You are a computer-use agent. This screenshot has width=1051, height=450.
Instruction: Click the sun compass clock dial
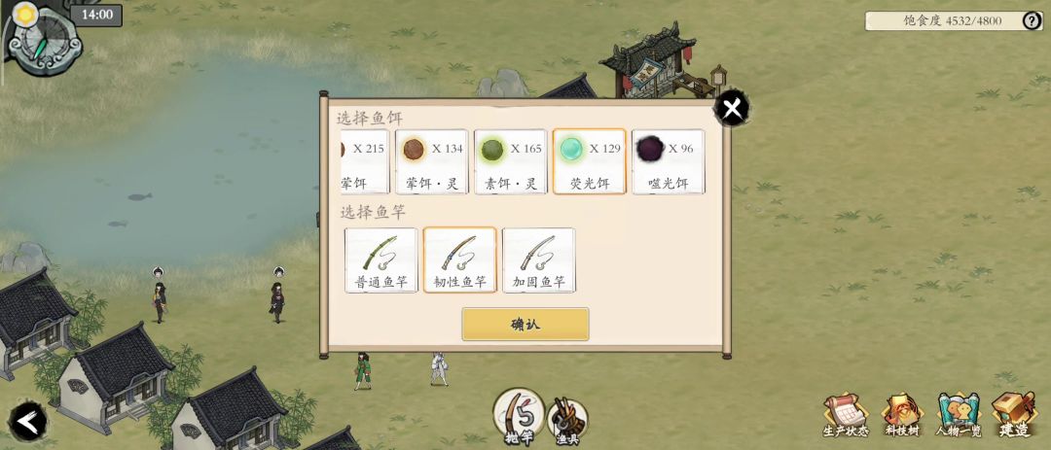pos(42,39)
